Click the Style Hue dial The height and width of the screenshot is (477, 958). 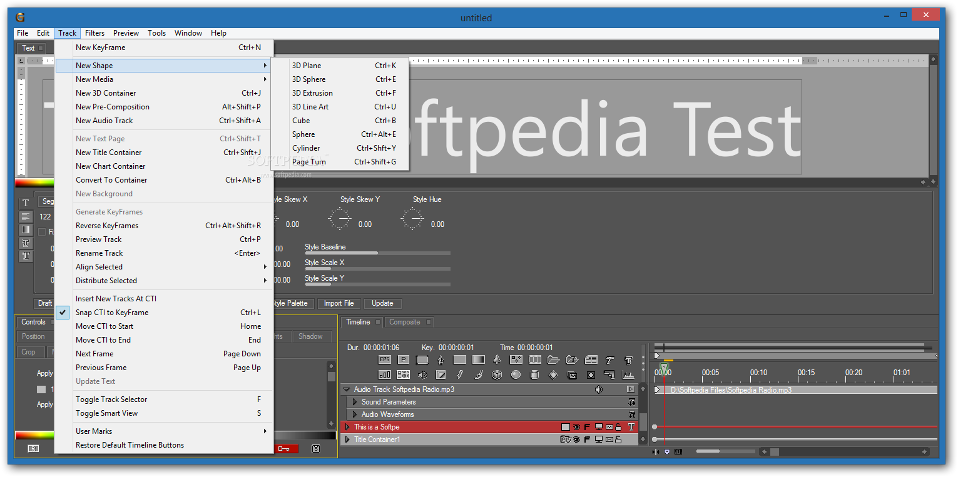412,219
